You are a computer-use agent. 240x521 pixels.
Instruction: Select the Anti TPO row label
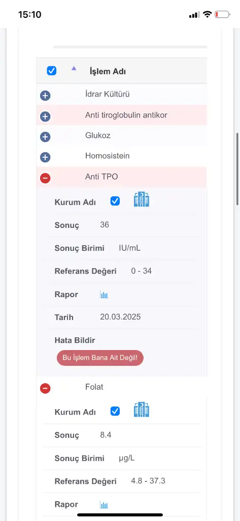click(101, 177)
